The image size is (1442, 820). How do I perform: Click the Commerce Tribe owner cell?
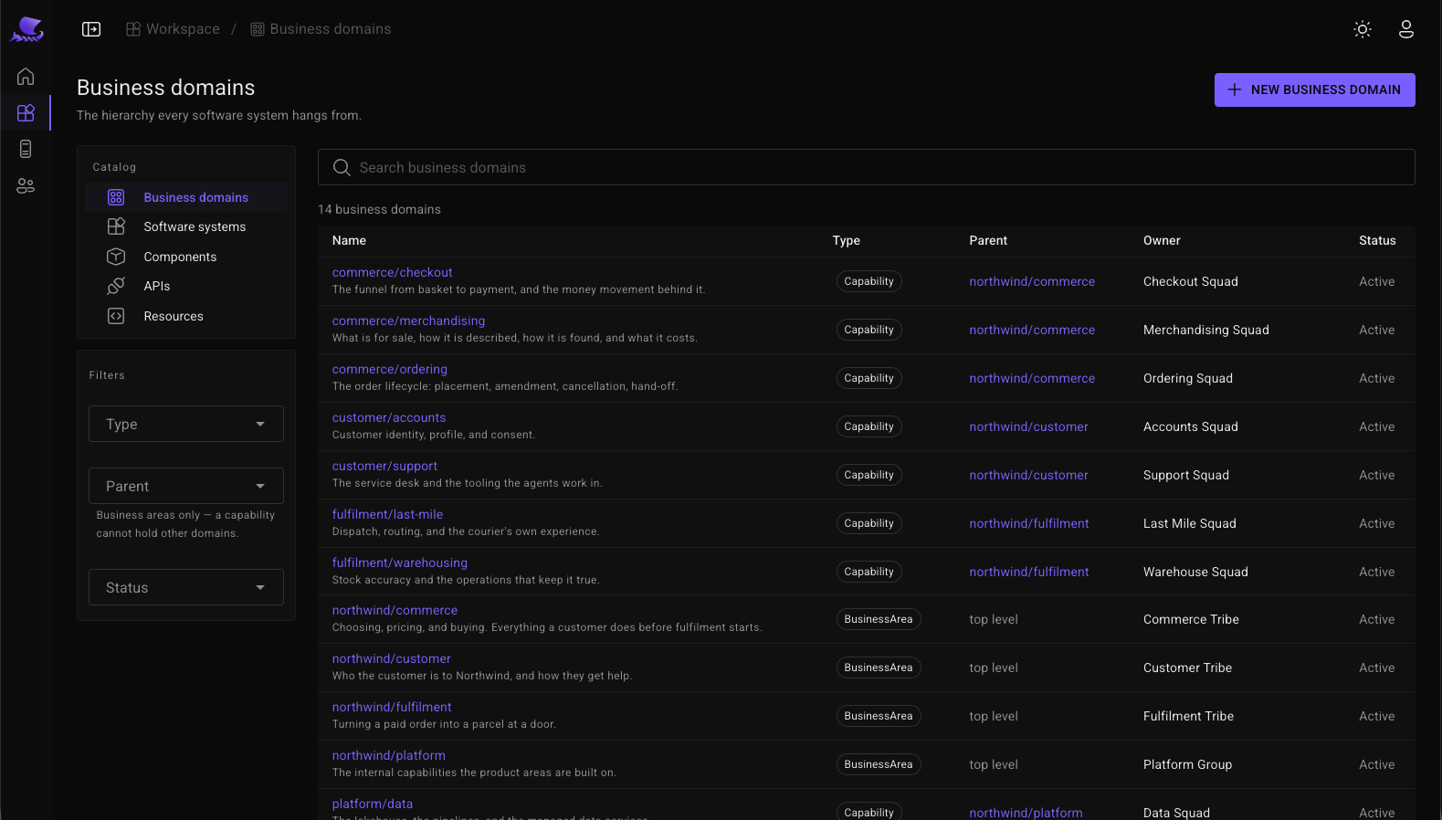coord(1191,619)
